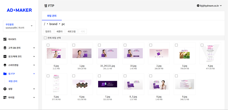This screenshot has height=110, width=228.
Task: Check the box for 6.jpg
Action: click(74, 76)
